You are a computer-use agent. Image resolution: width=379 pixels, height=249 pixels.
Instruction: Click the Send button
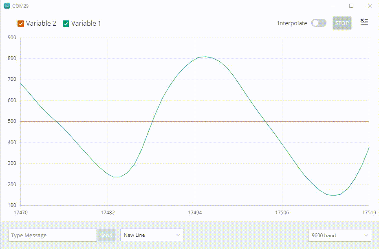(x=106, y=236)
